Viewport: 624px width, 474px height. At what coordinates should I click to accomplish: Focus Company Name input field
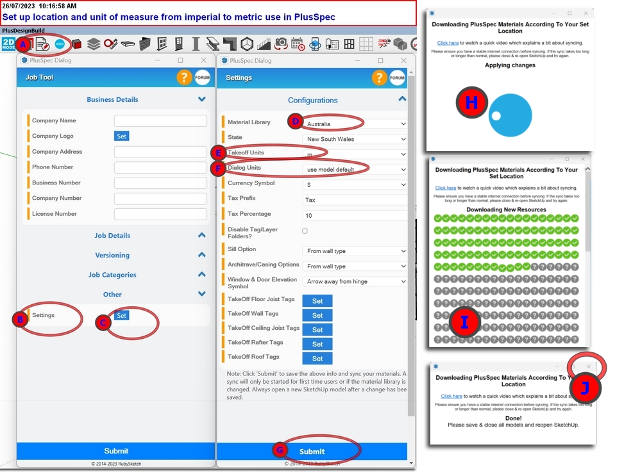tap(160, 121)
